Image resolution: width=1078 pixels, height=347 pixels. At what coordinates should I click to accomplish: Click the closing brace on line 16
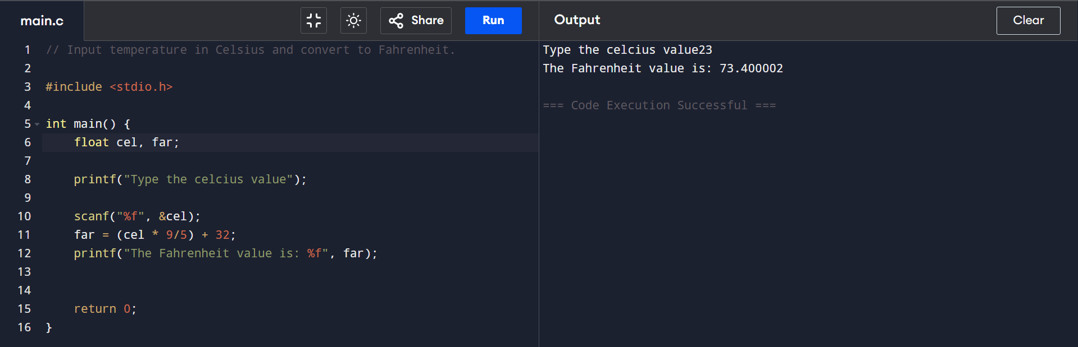coord(49,327)
